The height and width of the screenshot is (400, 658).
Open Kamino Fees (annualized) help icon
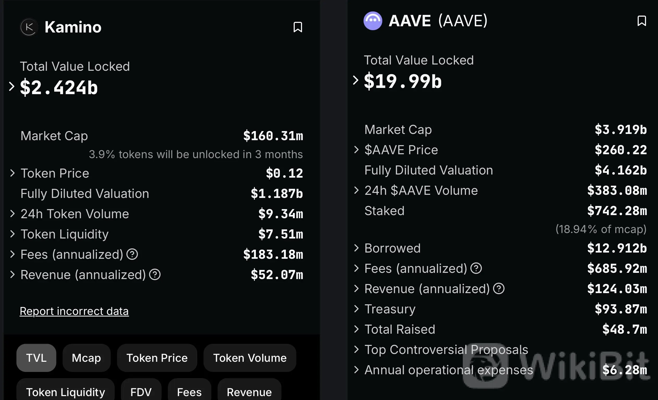[132, 254]
